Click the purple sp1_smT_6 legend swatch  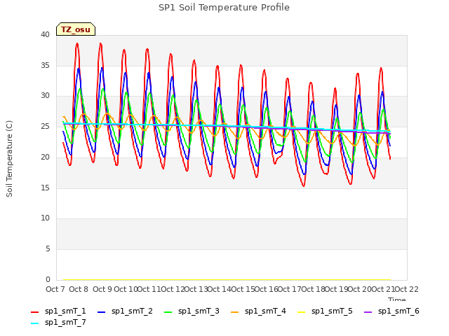click(368, 312)
